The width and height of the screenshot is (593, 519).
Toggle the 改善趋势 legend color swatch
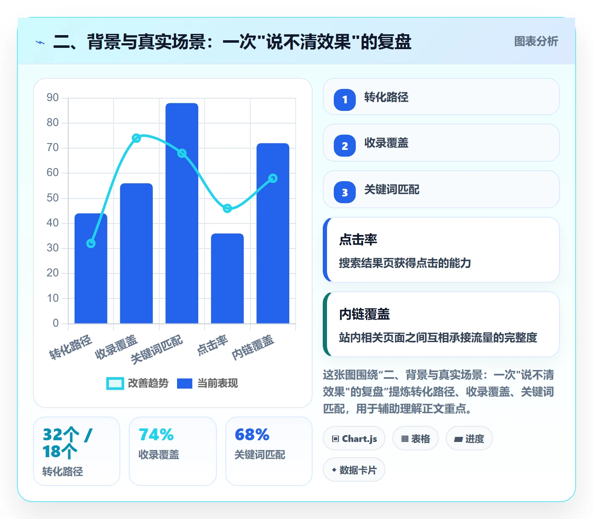(115, 383)
